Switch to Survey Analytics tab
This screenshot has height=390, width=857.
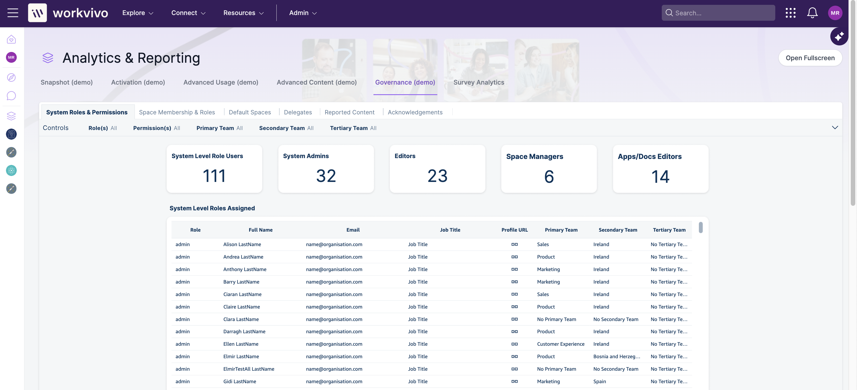point(478,82)
